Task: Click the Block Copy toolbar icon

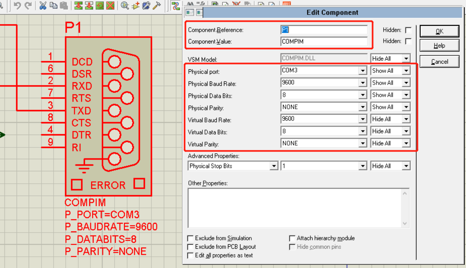Action: (78, 6)
